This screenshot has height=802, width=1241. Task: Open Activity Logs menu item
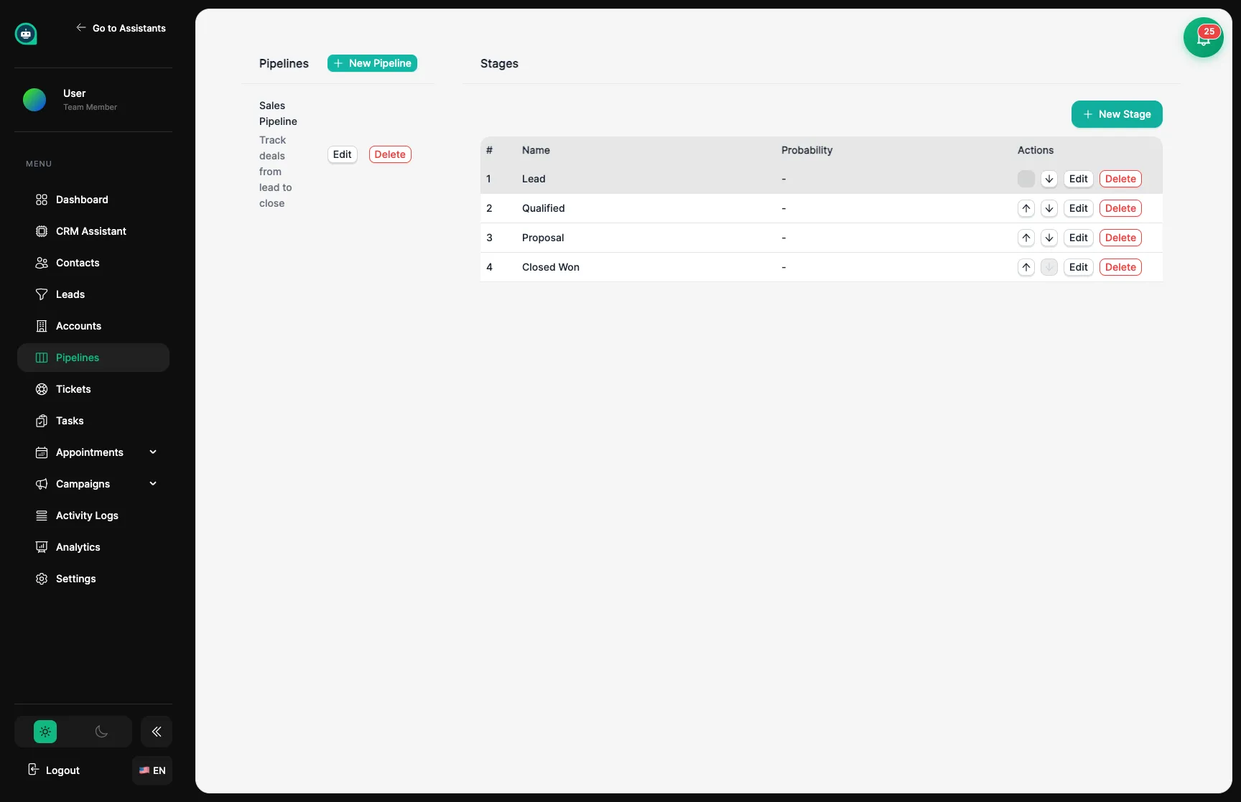(93, 516)
